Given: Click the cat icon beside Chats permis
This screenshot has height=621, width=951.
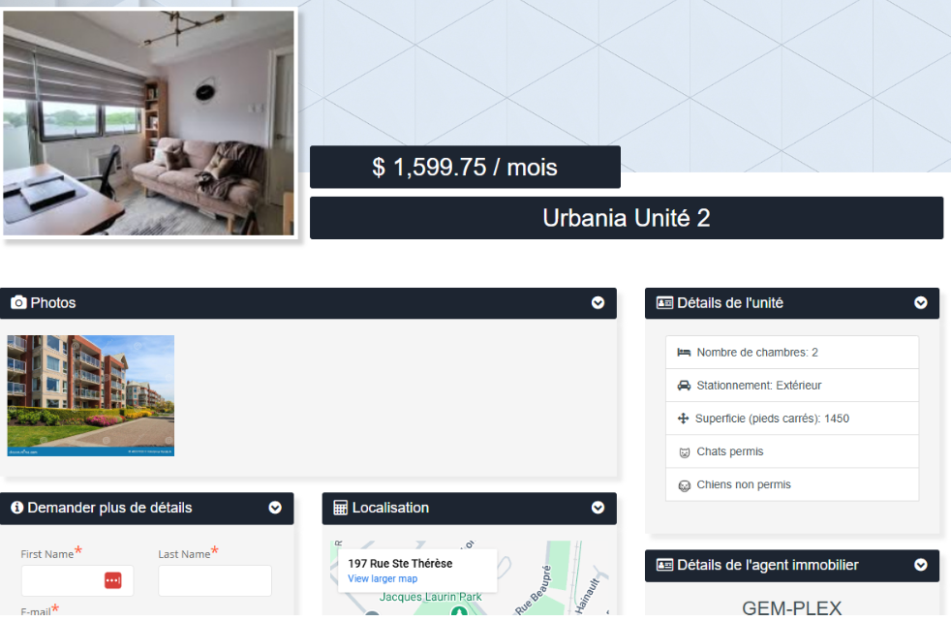Looking at the screenshot, I should (685, 452).
